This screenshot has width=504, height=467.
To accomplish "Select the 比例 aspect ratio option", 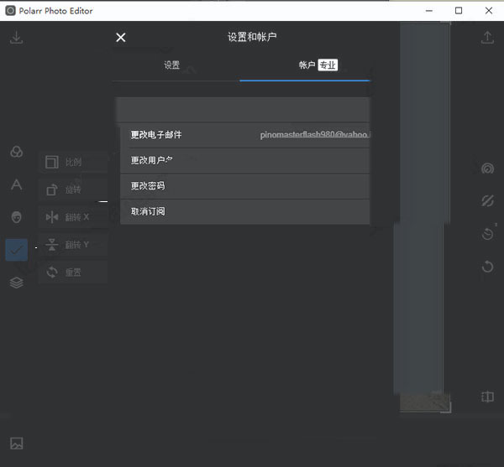I will [73, 162].
